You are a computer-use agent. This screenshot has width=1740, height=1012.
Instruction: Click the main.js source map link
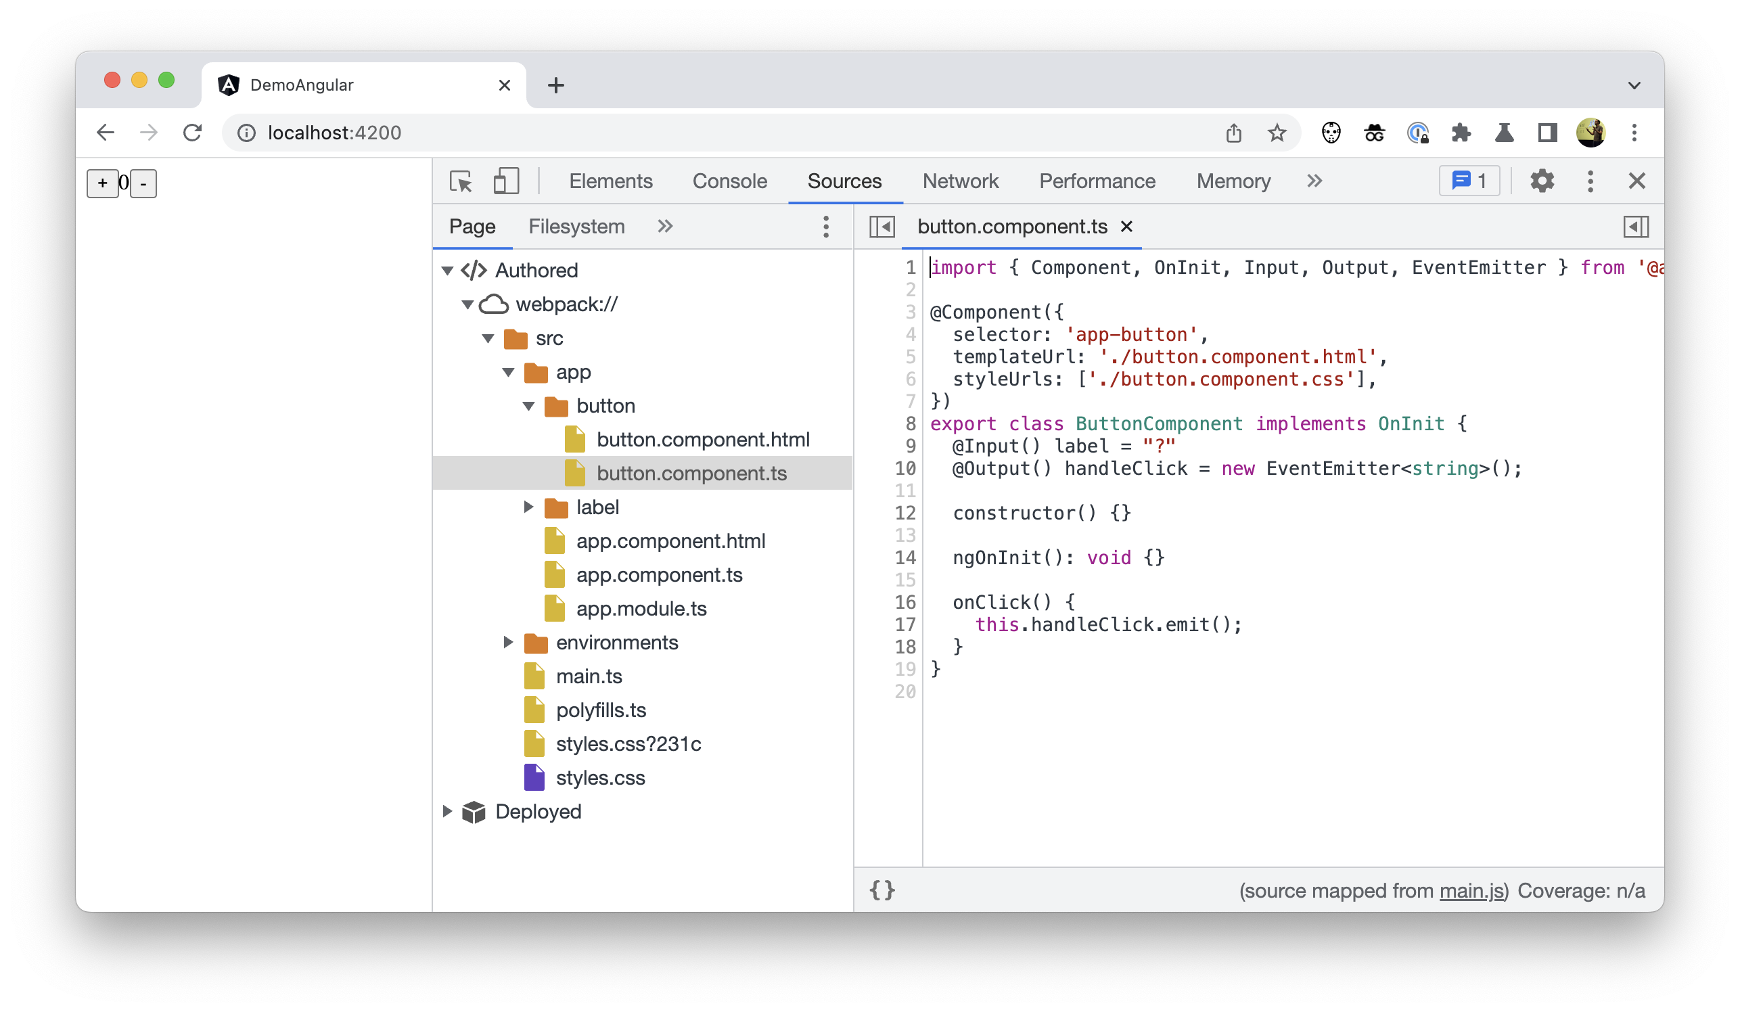(x=1474, y=890)
